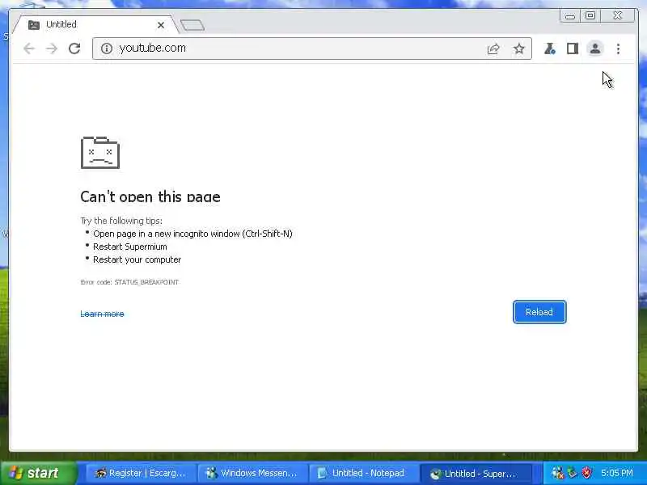Click 'Open page in a new incognito window' tip
Screen dimensions: 647x485
click(x=192, y=234)
